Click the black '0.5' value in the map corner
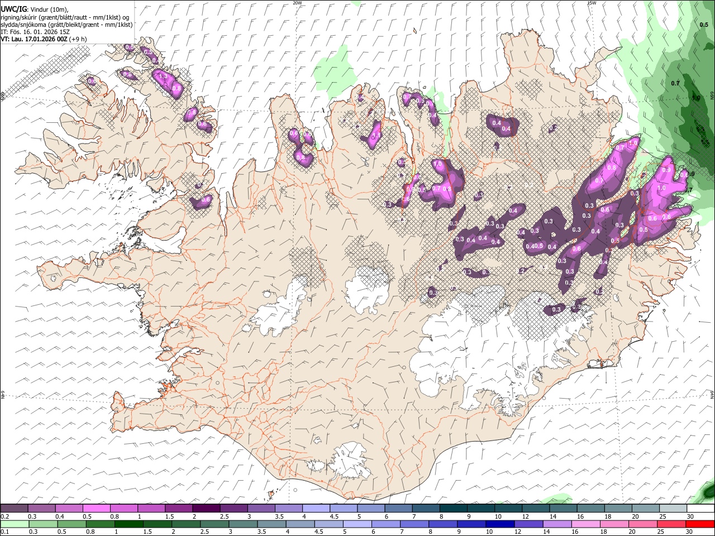The height and width of the screenshot is (536, 715). pos(704,25)
